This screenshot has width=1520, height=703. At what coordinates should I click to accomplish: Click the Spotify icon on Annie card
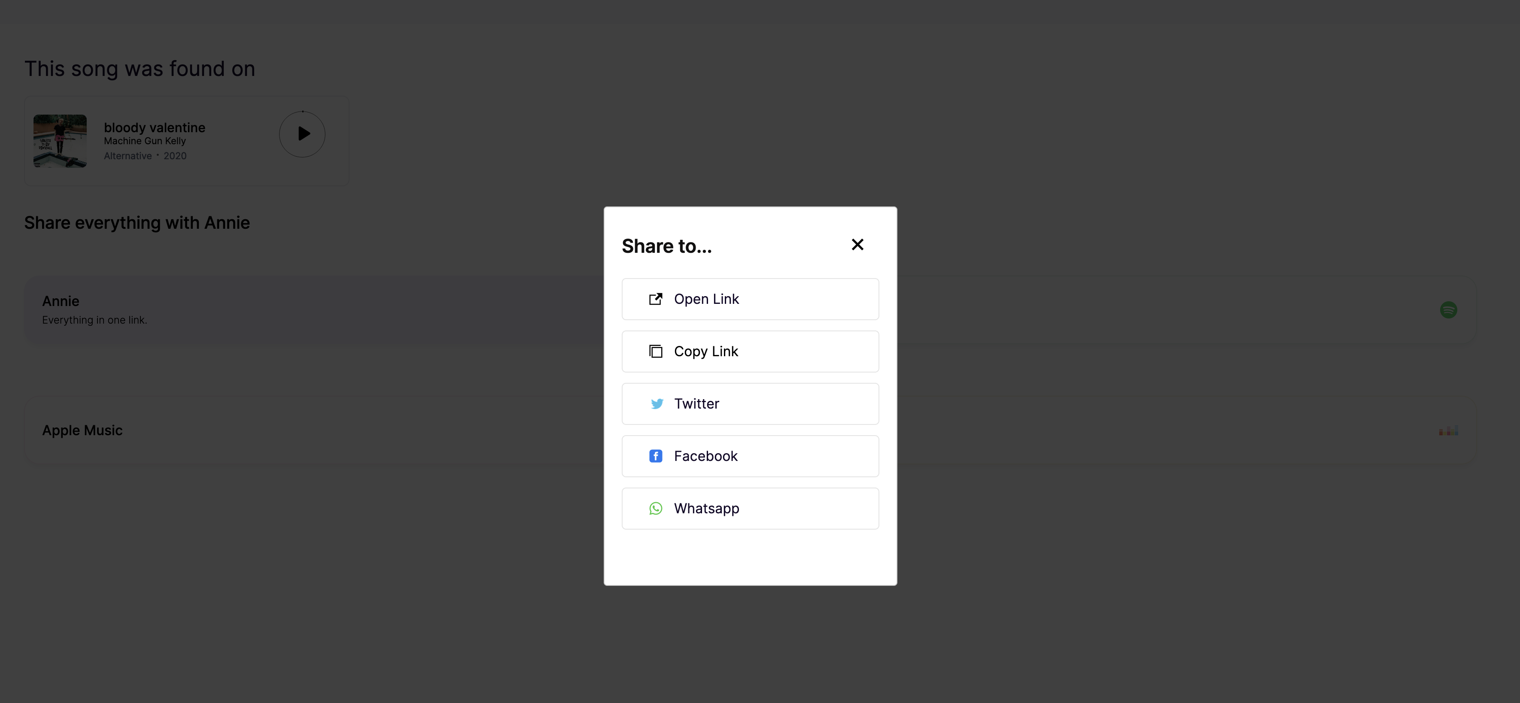(1448, 309)
